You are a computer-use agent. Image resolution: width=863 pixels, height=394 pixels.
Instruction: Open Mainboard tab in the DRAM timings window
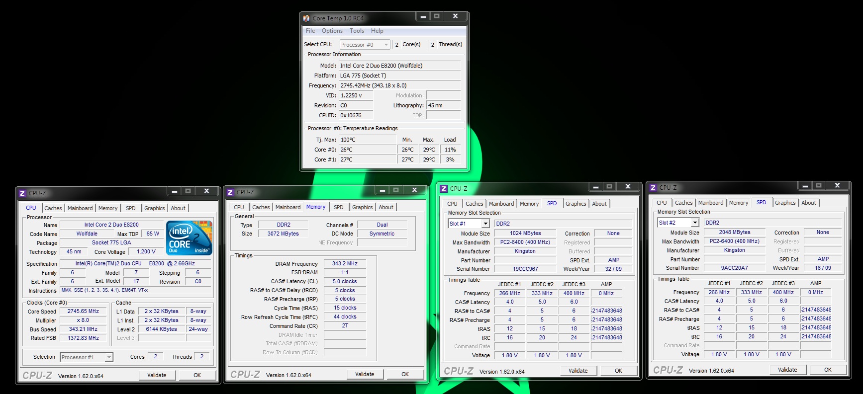[288, 207]
